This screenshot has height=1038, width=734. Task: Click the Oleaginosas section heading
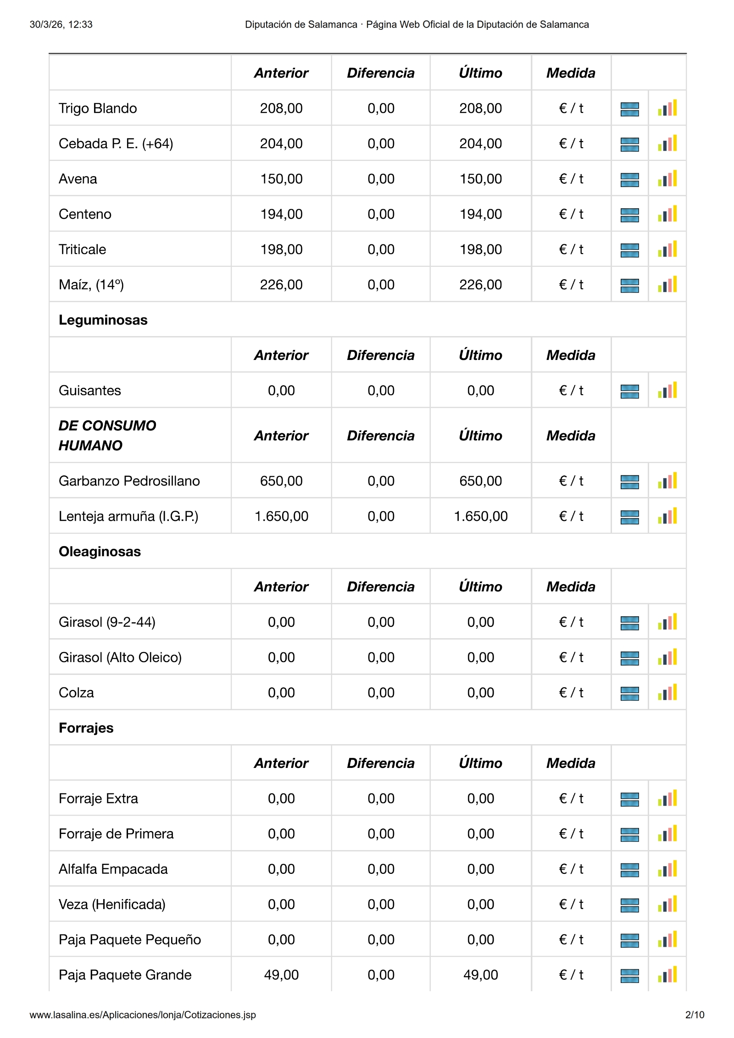tap(100, 552)
